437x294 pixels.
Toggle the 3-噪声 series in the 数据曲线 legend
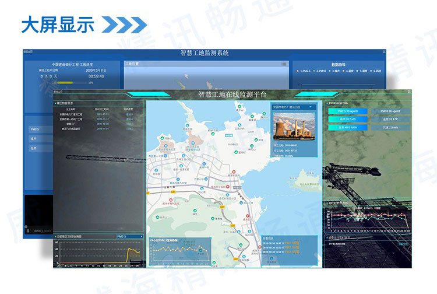335,71
